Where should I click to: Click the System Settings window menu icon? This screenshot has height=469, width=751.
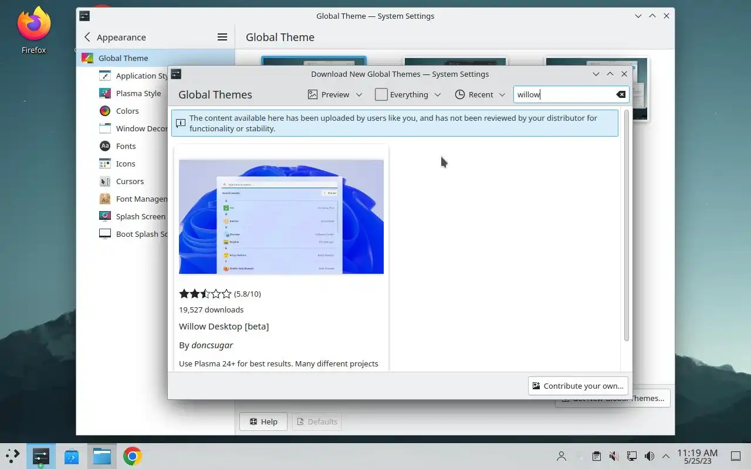coord(84,16)
